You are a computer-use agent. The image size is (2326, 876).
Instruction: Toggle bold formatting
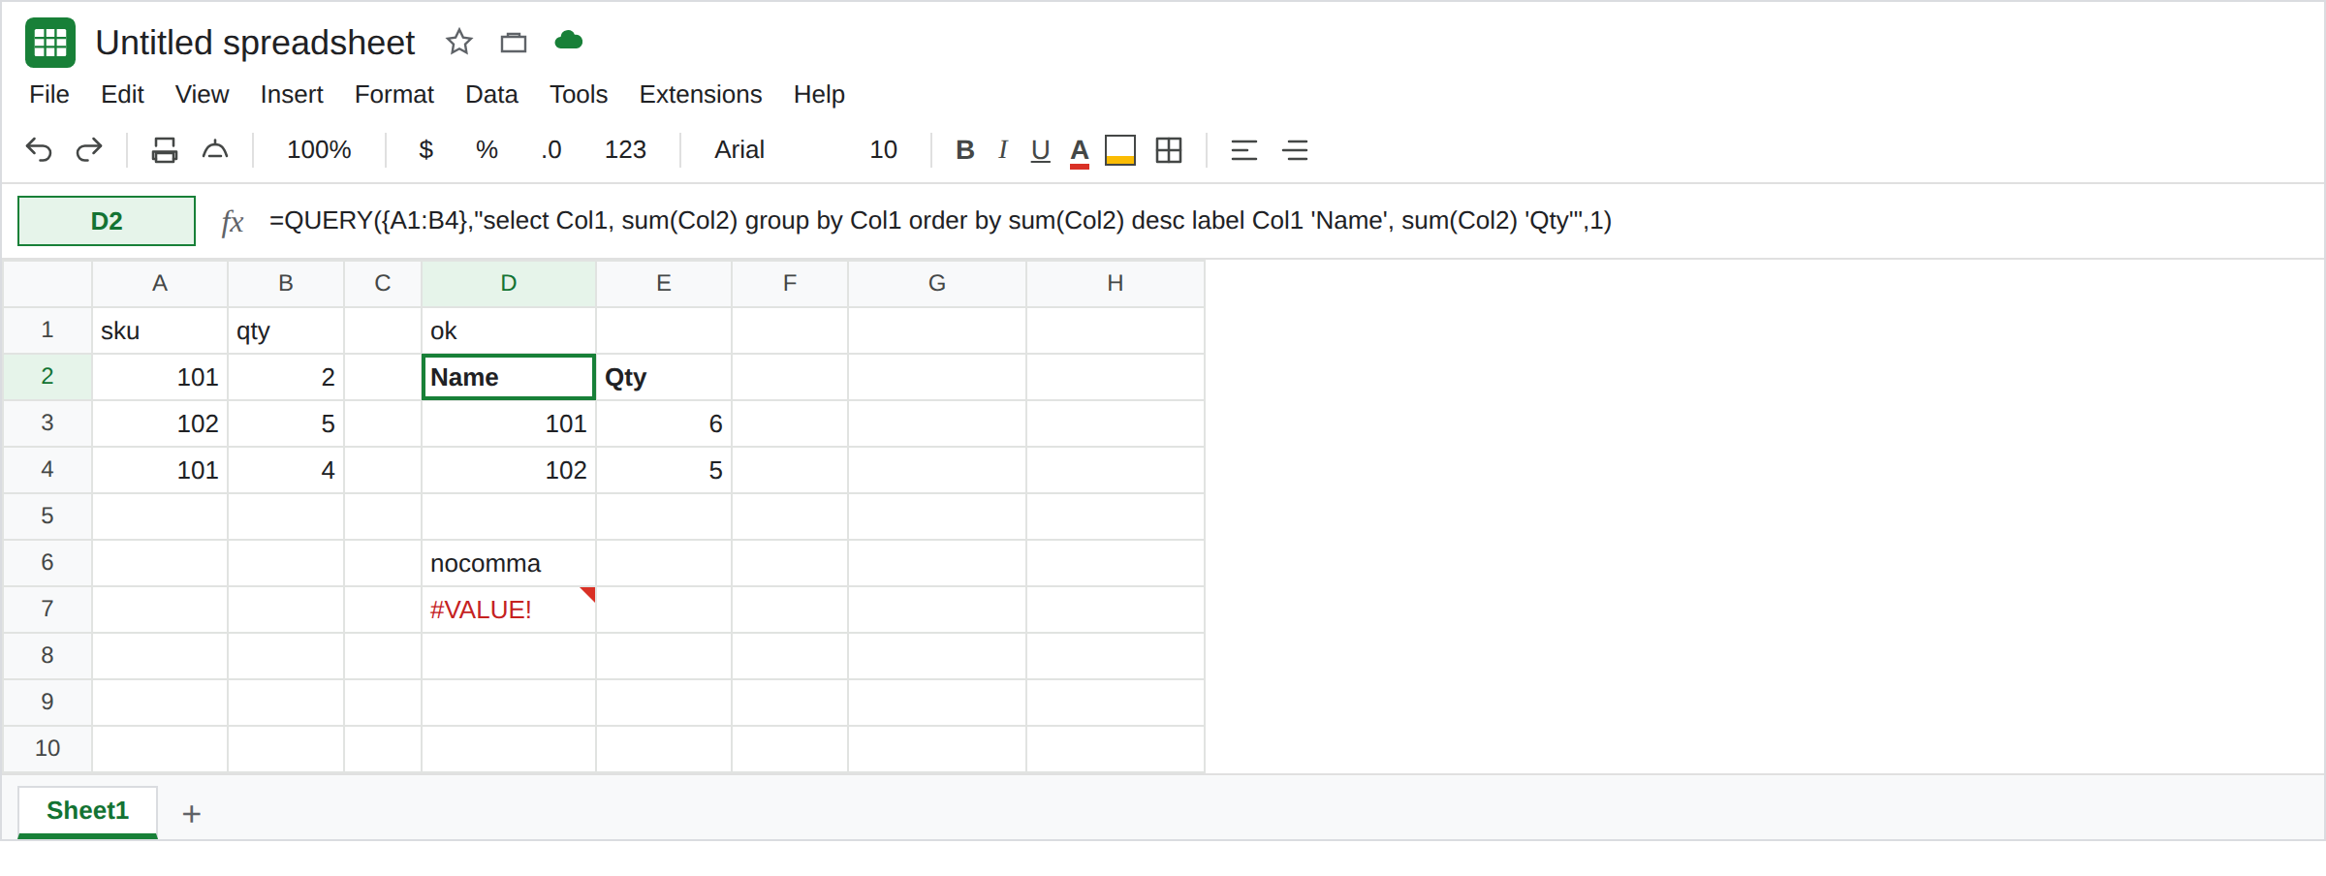[x=965, y=150]
